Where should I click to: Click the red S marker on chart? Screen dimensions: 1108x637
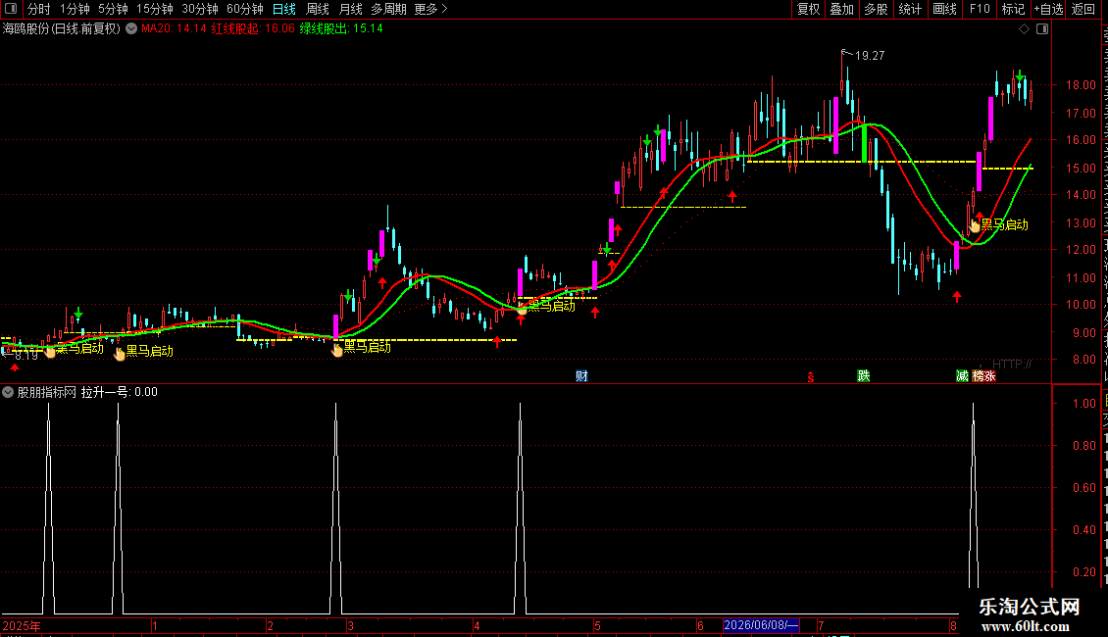[811, 377]
